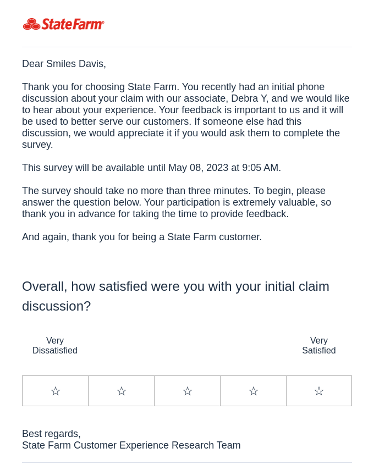Click the 'Dear Smiles Davis' greeting
The width and height of the screenshot is (374, 470).
64,64
